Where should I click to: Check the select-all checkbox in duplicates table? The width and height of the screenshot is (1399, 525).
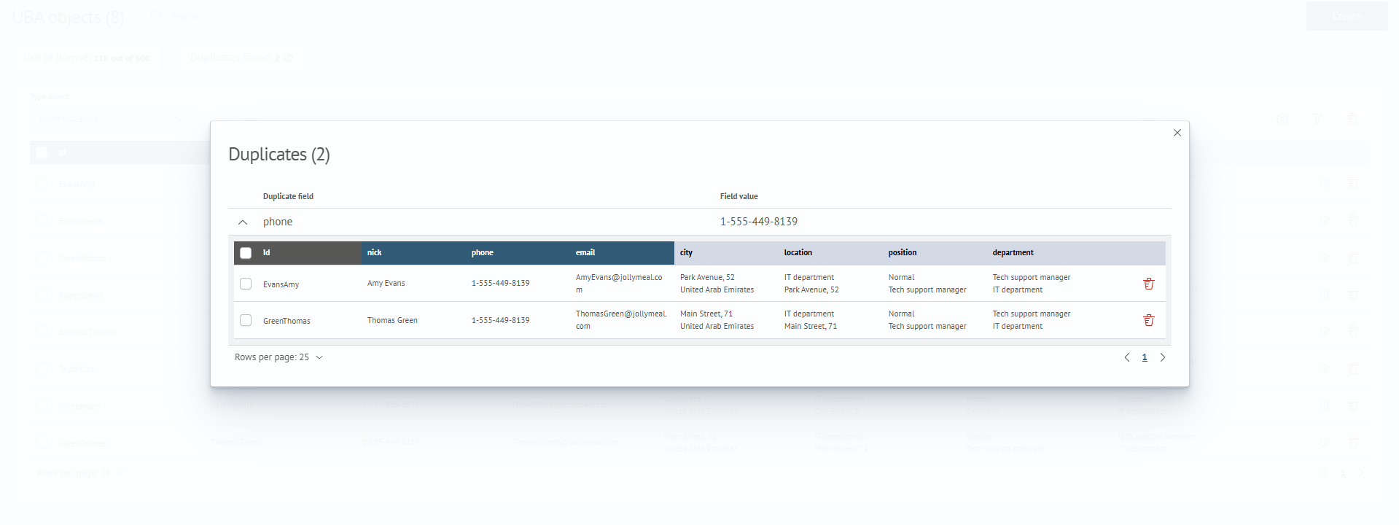tap(246, 253)
